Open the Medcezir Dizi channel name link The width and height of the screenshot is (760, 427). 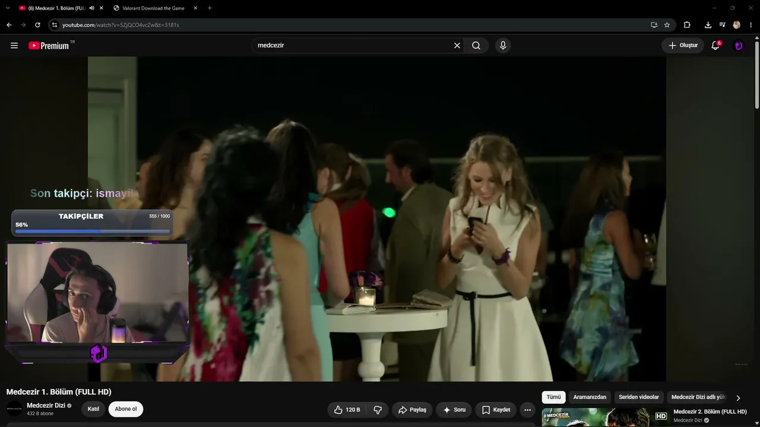coord(46,406)
